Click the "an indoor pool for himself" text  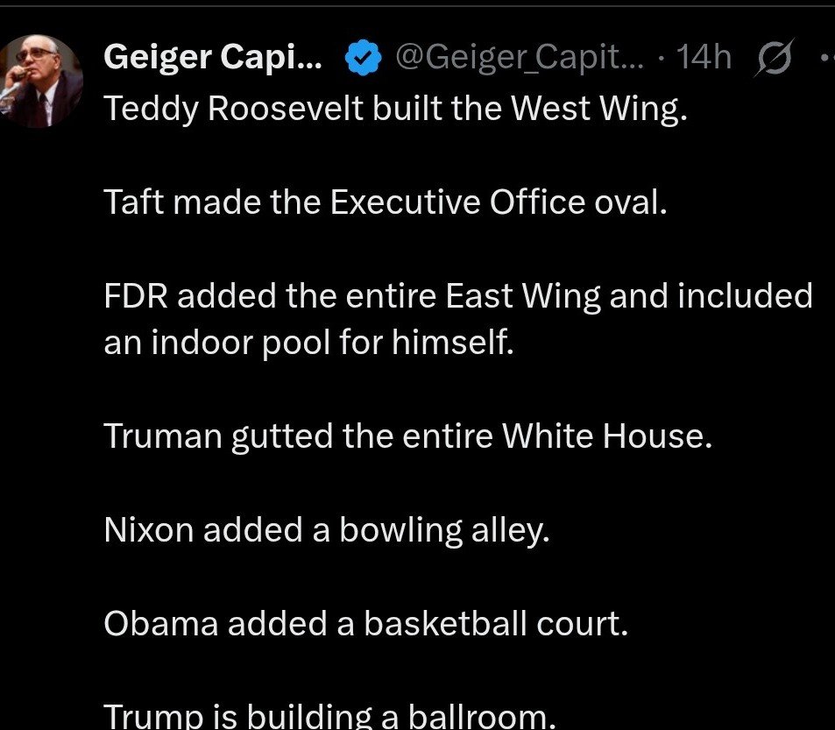(307, 342)
